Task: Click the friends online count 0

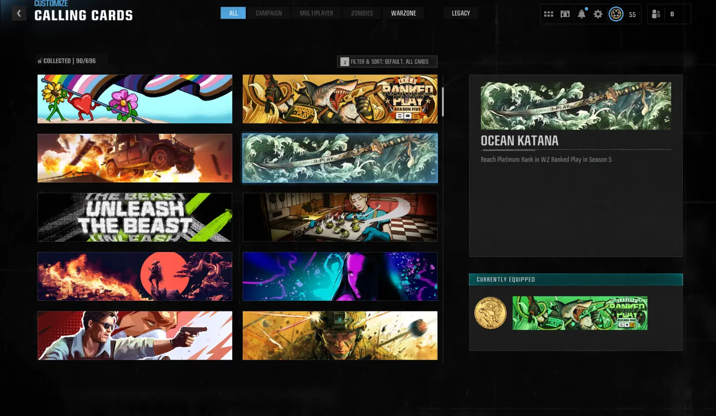Action: pyautogui.click(x=672, y=14)
